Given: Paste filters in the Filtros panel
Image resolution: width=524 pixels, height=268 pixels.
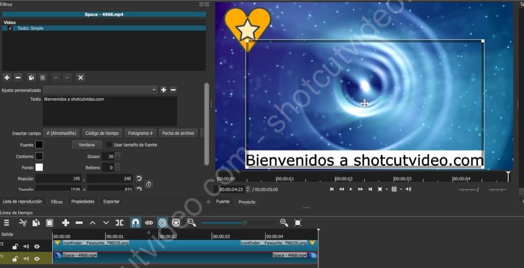Looking at the screenshot, I should [x=42, y=78].
